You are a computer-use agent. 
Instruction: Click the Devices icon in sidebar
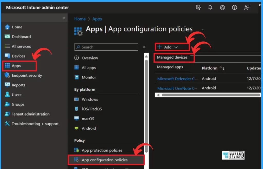coord(7,56)
